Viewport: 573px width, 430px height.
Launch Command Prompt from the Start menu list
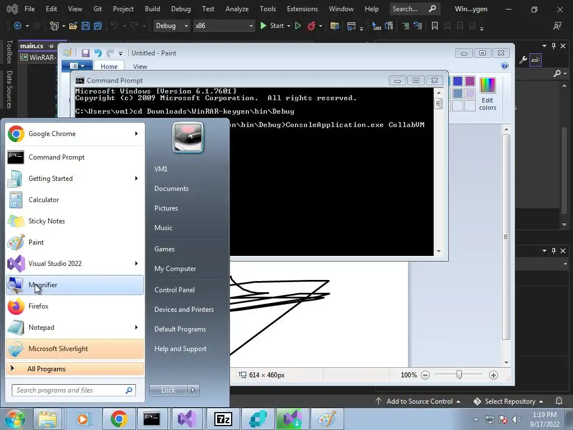[75, 157]
